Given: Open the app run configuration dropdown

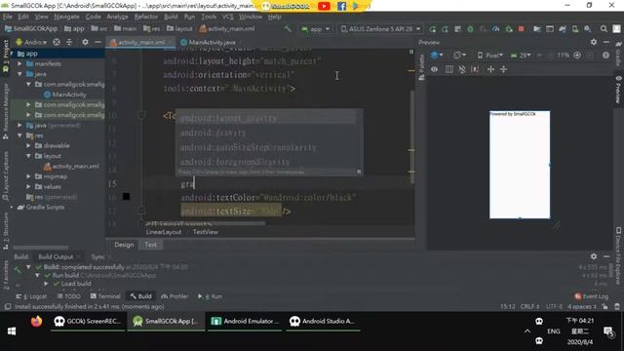Looking at the screenshot, I should click(316, 29).
